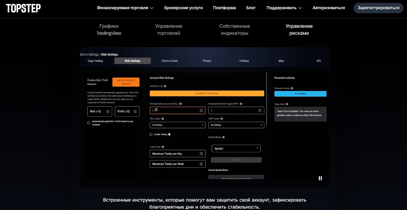Select the Собственные индикаторы feature tab
The image size is (407, 210).
[x=235, y=30]
